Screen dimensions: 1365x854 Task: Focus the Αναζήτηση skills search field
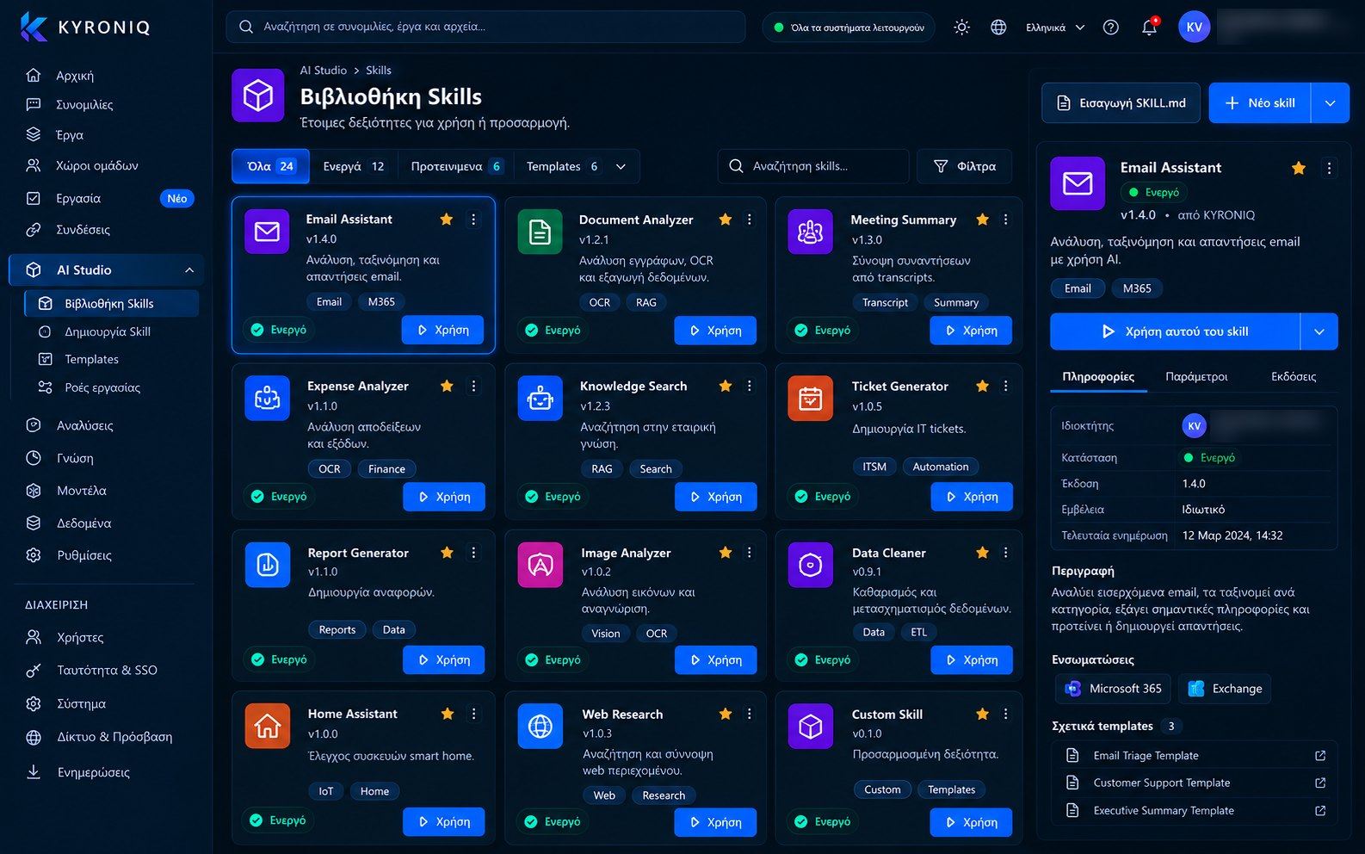(813, 167)
